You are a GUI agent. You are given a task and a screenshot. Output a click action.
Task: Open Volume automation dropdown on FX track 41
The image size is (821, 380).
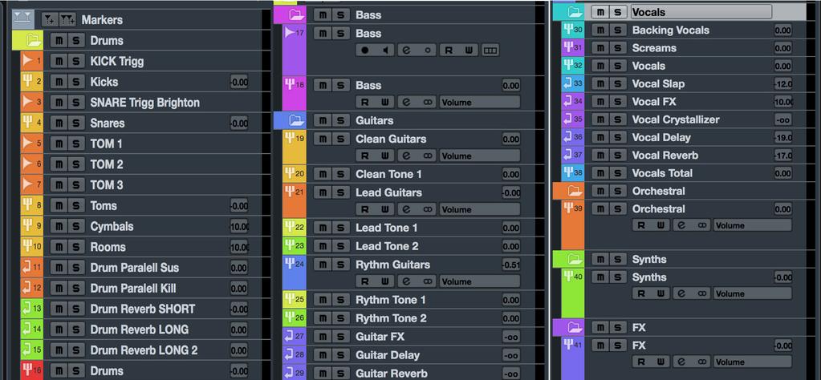pyautogui.click(x=753, y=362)
